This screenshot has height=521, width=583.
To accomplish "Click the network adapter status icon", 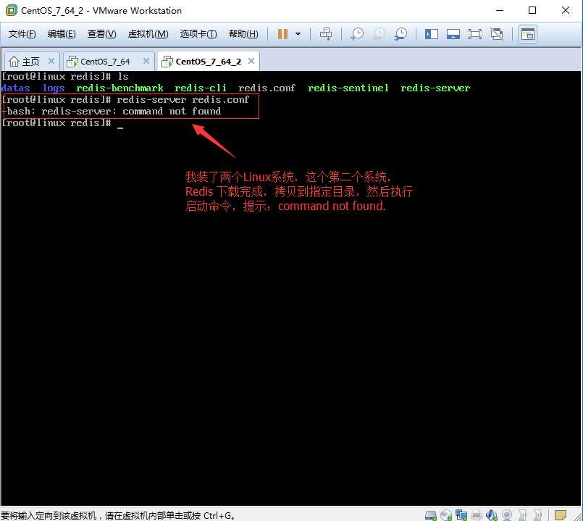I will [x=461, y=515].
